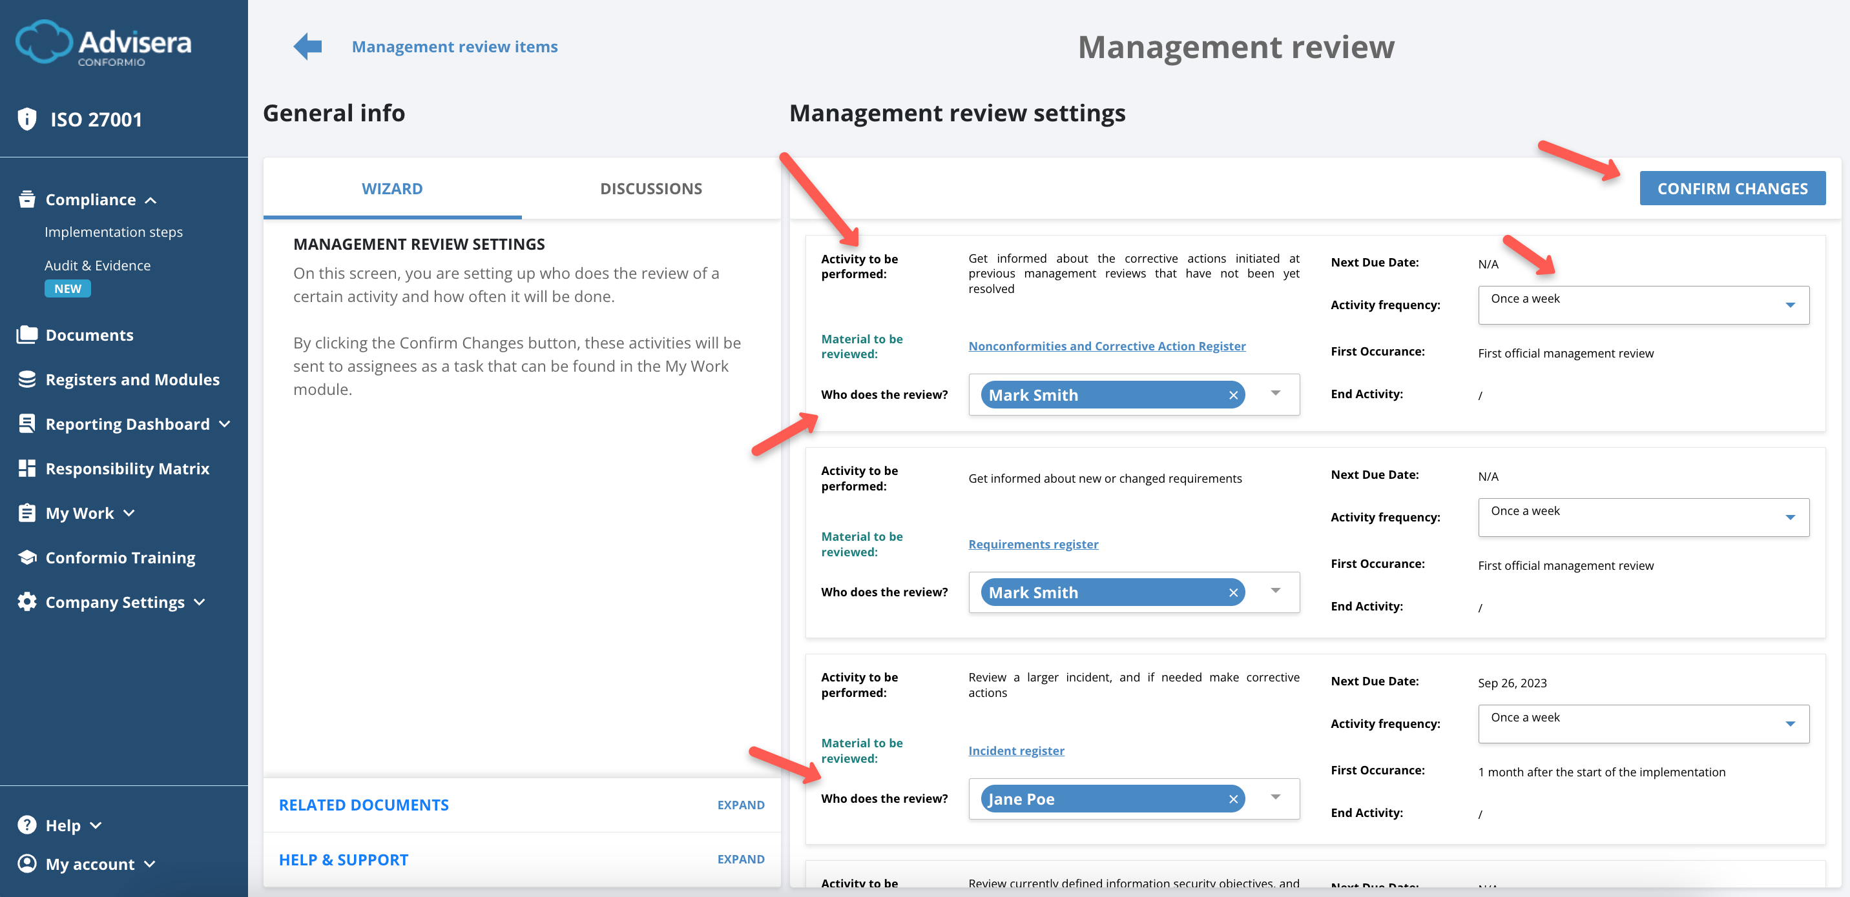This screenshot has width=1850, height=897.
Task: Open Conformio Training
Action: click(x=120, y=557)
